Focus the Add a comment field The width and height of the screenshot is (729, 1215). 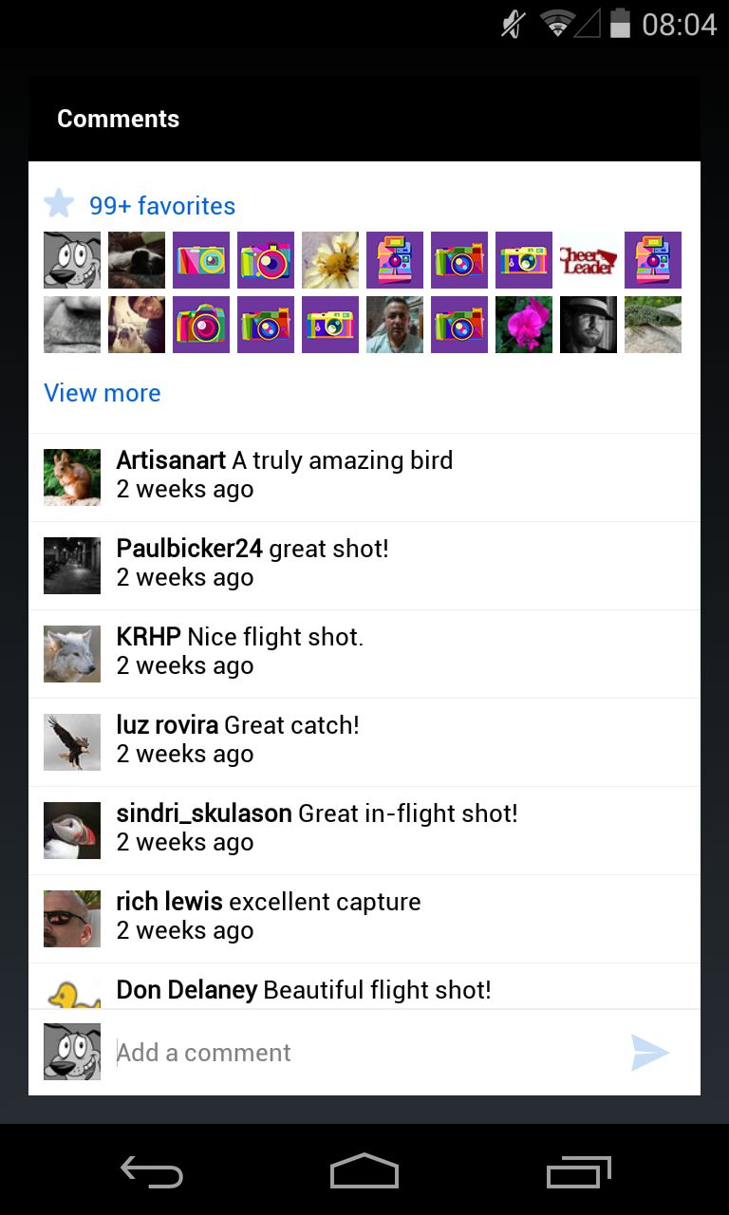tap(364, 1053)
